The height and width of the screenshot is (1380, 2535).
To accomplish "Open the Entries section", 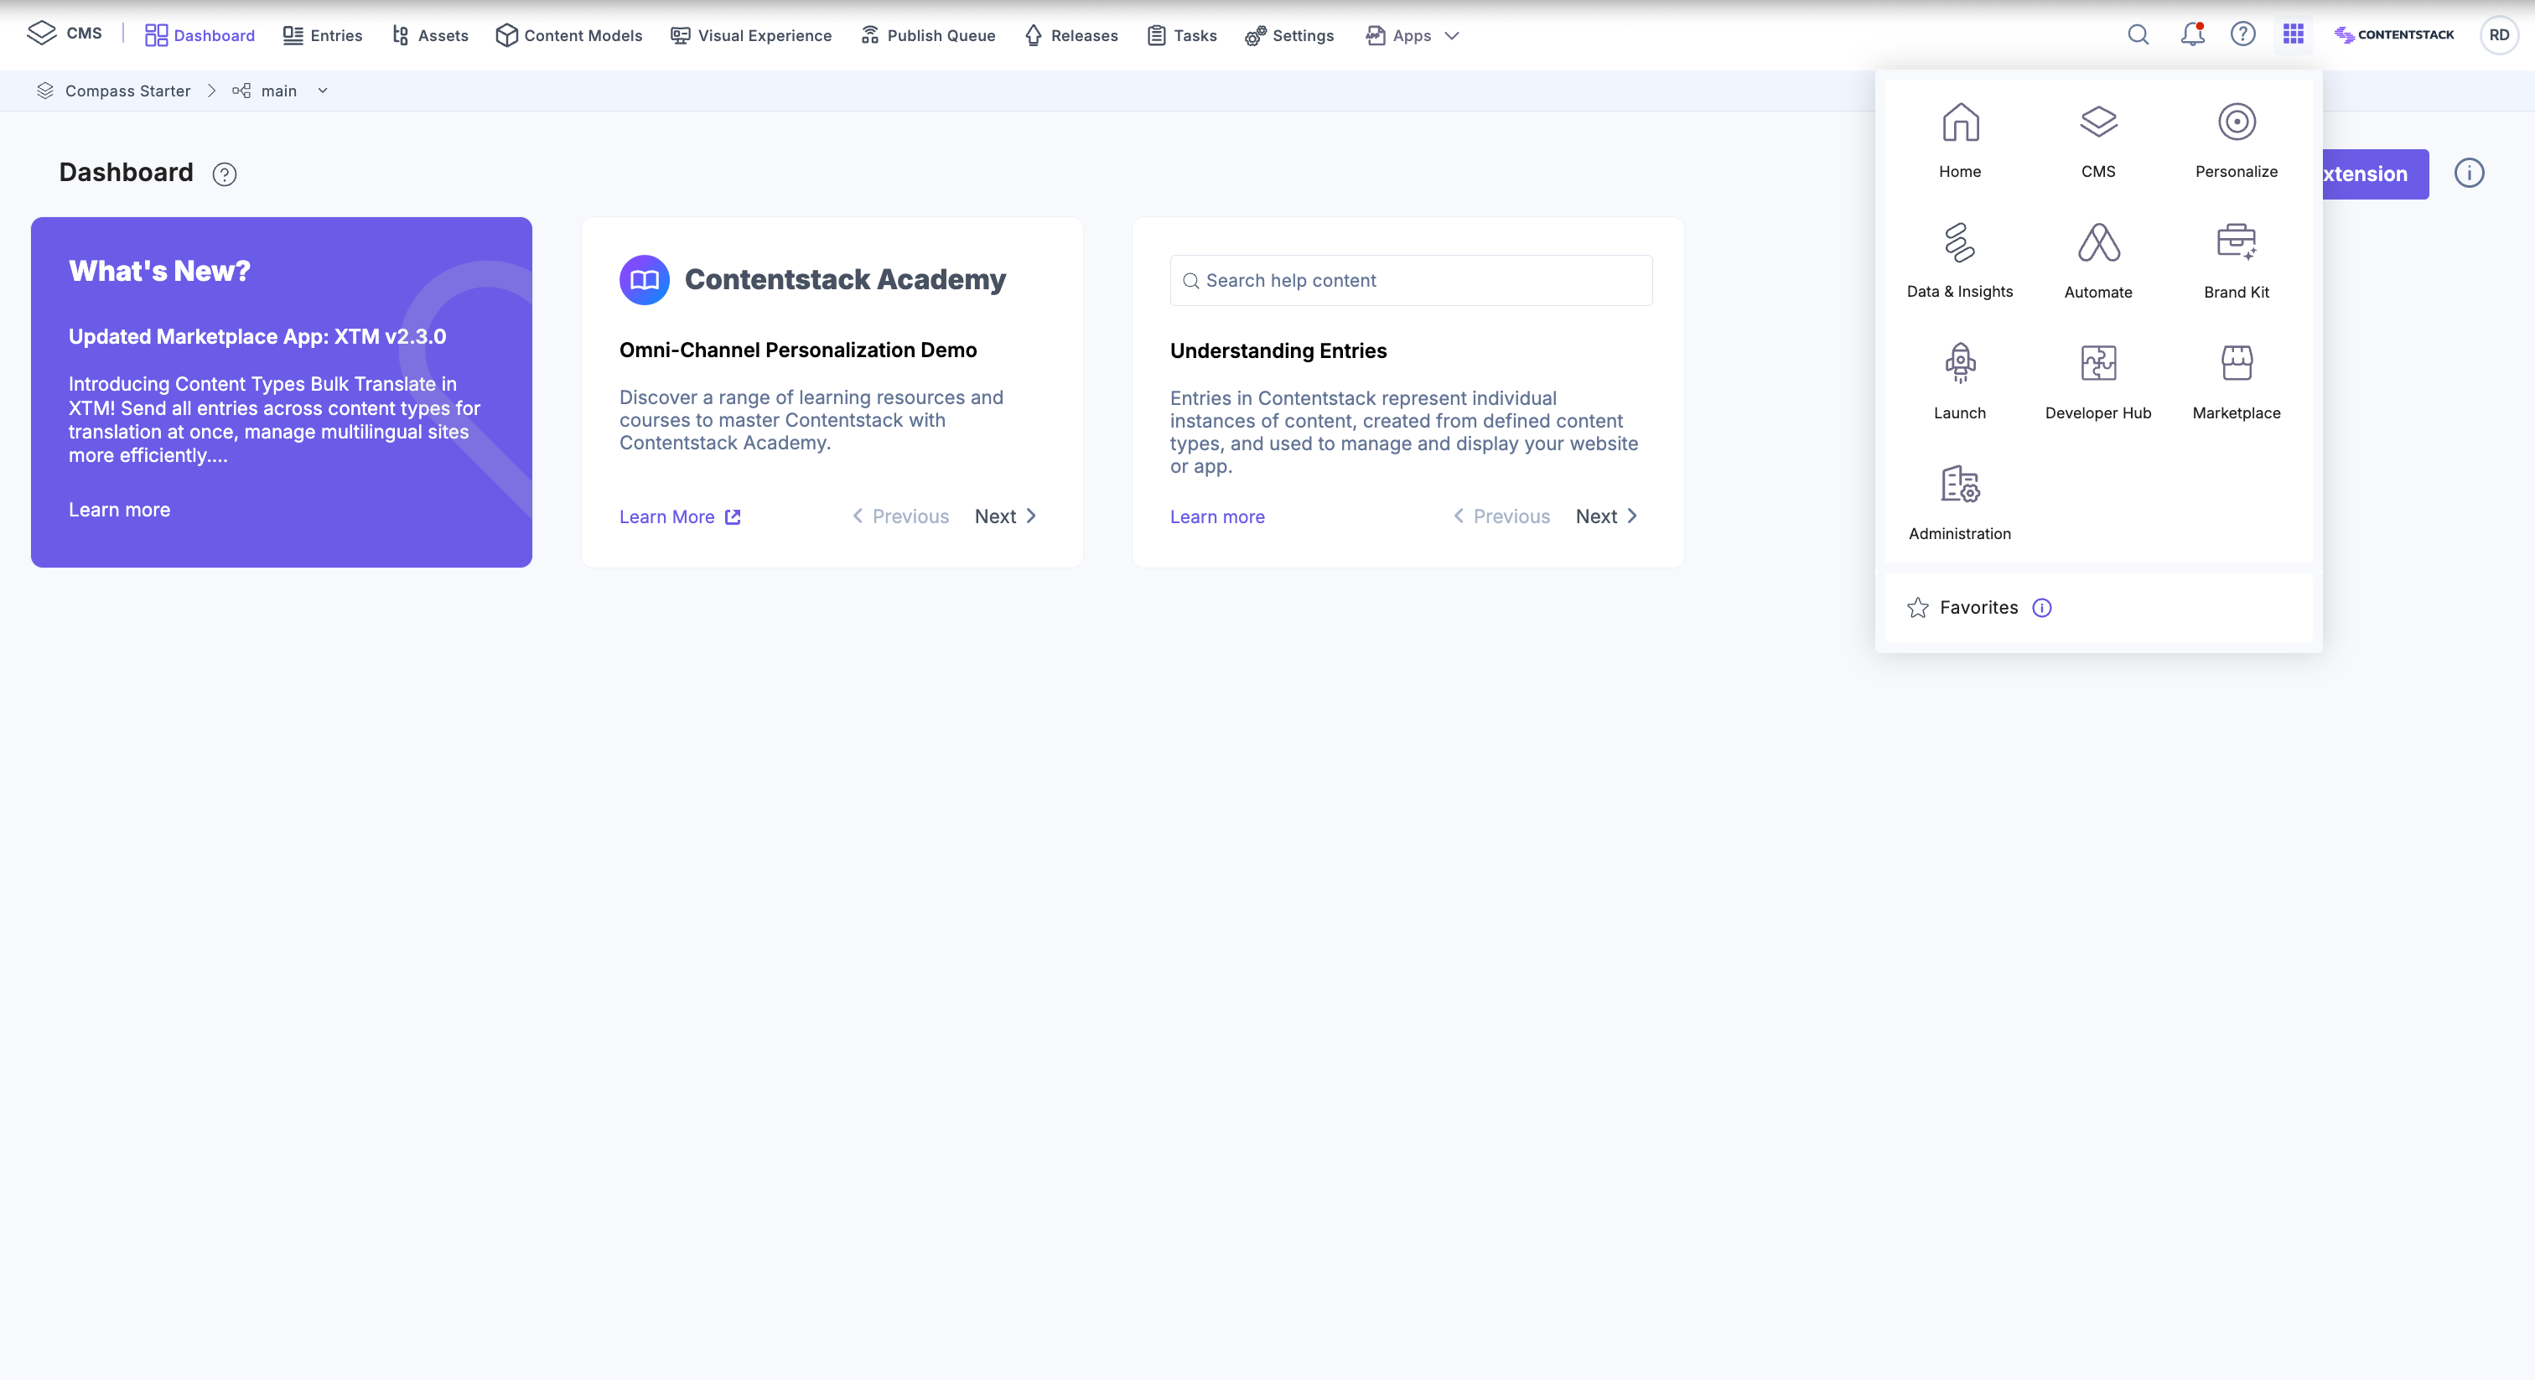I will coord(323,35).
